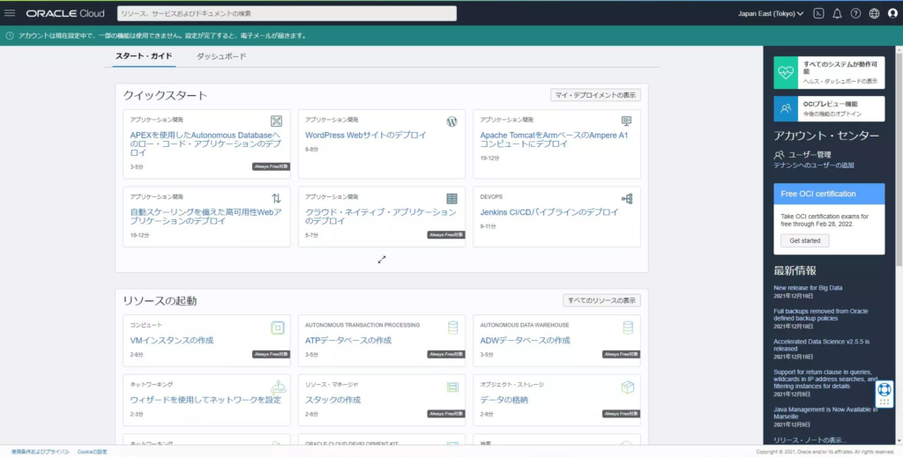Click the APEX card icon
This screenshot has width=903, height=457.
[276, 121]
